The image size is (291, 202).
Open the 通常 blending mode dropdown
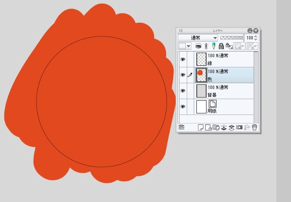point(198,38)
